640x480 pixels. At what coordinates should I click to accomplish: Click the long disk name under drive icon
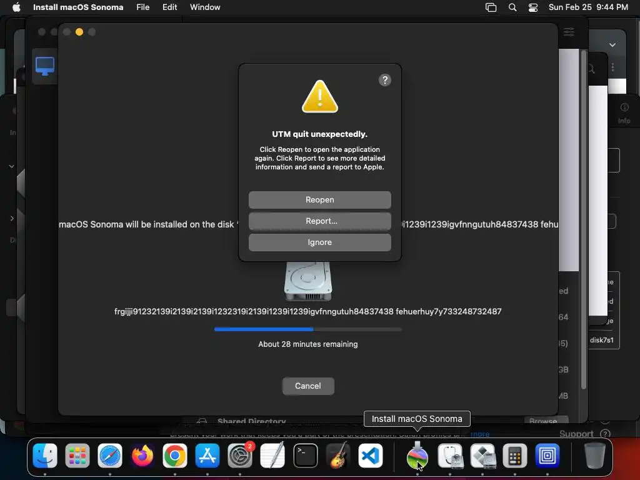307,311
